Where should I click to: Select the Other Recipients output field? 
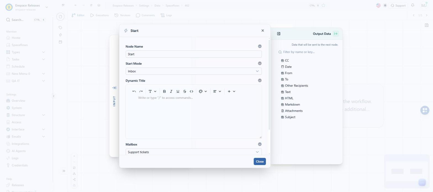(x=294, y=86)
